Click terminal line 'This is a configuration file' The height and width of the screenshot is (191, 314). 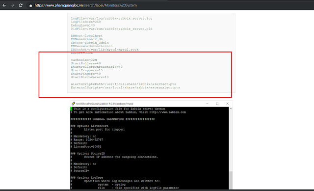coord(118,109)
